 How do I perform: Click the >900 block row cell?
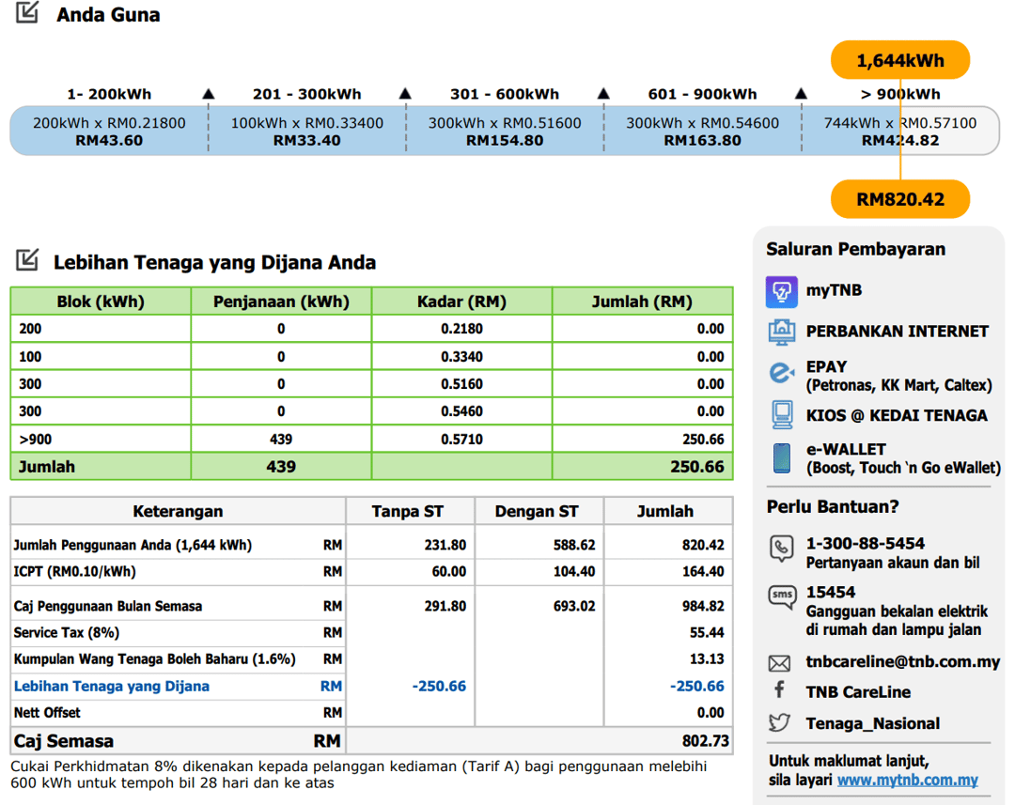(x=101, y=439)
